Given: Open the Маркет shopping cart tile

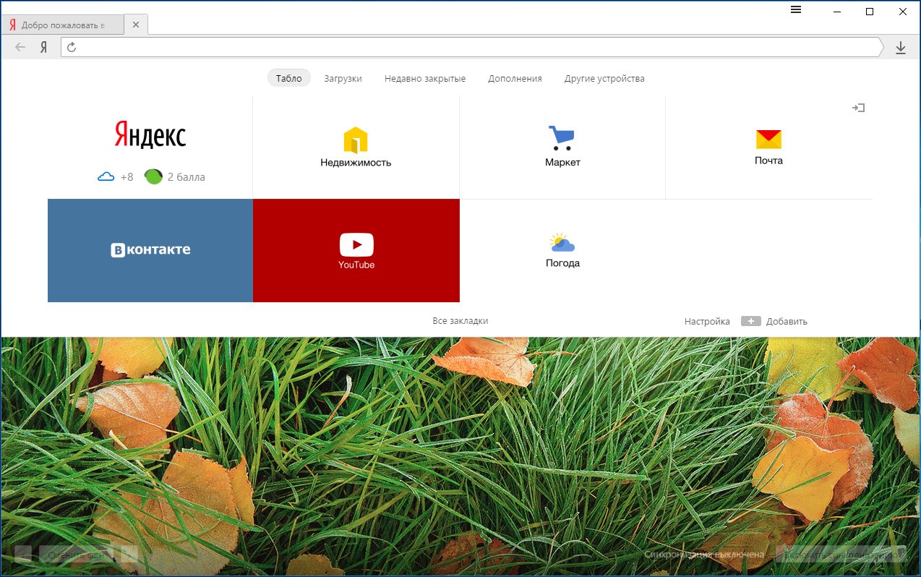Looking at the screenshot, I should (x=562, y=147).
